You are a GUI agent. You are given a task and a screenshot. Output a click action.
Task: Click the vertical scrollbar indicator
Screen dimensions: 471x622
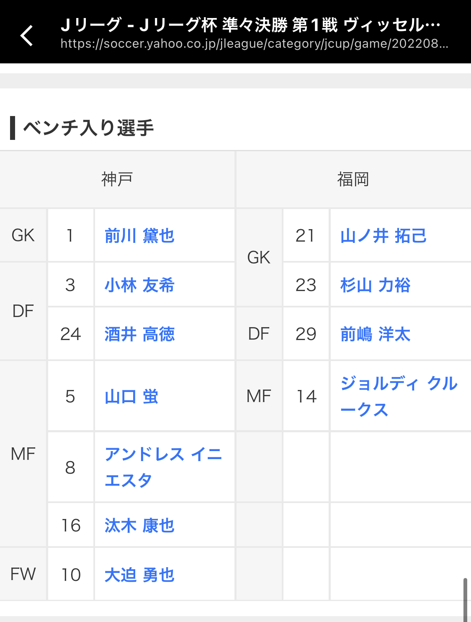[x=465, y=599]
